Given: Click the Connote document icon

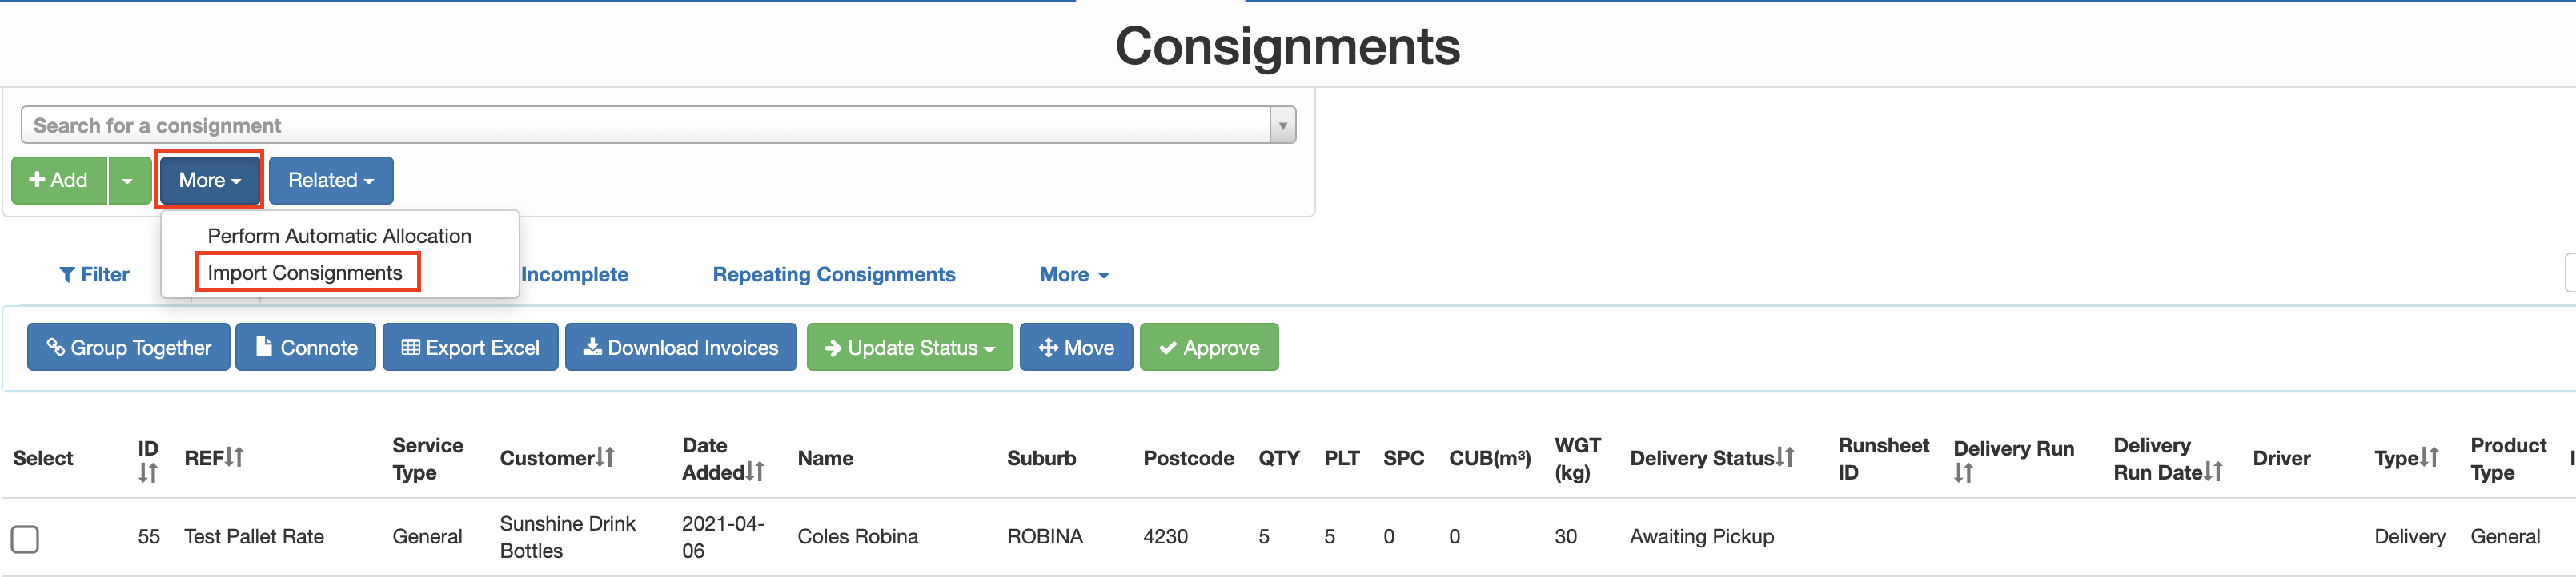Looking at the screenshot, I should coord(263,348).
